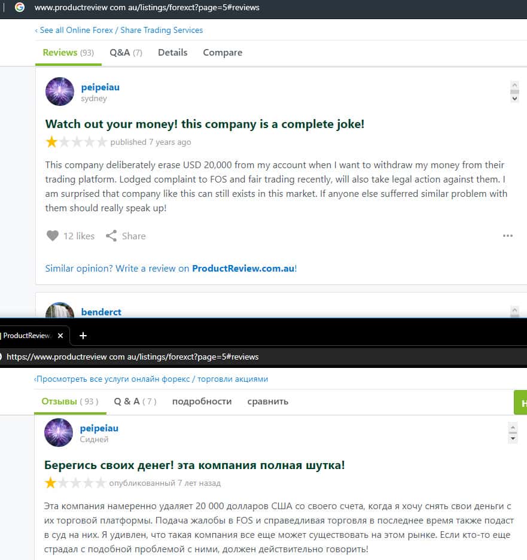
Task: Open the 'Similar opinion? Write a review' link
Action: pos(170,268)
